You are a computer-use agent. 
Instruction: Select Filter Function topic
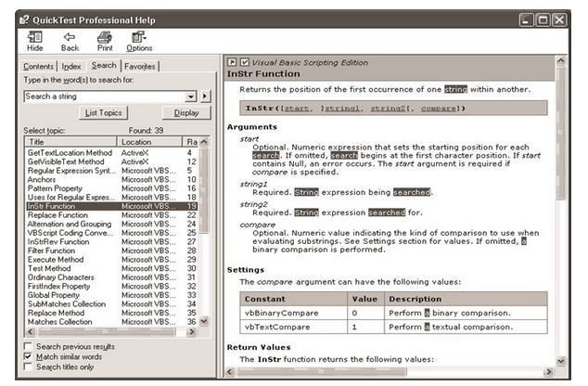pos(111,251)
